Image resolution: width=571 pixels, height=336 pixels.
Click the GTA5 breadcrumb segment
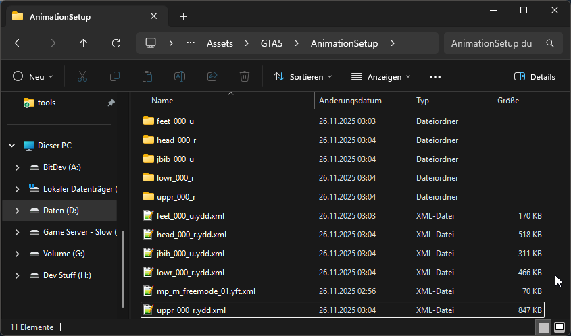point(272,43)
